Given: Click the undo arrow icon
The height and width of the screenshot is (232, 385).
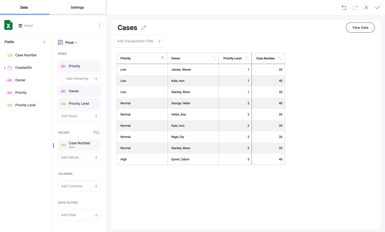Looking at the screenshot, I should tap(344, 7).
